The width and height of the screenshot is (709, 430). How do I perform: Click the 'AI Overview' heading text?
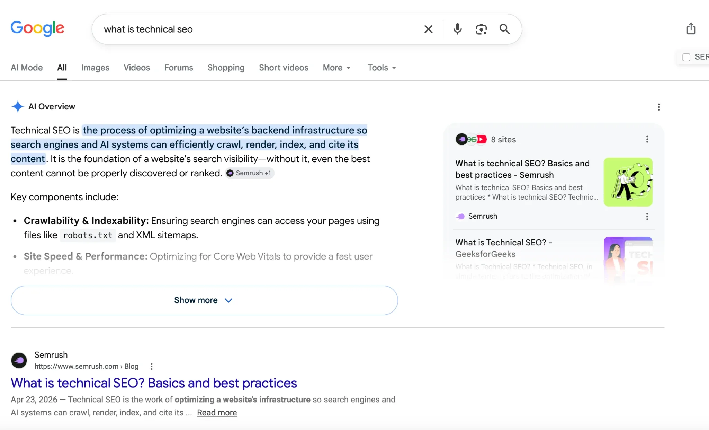pyautogui.click(x=52, y=107)
